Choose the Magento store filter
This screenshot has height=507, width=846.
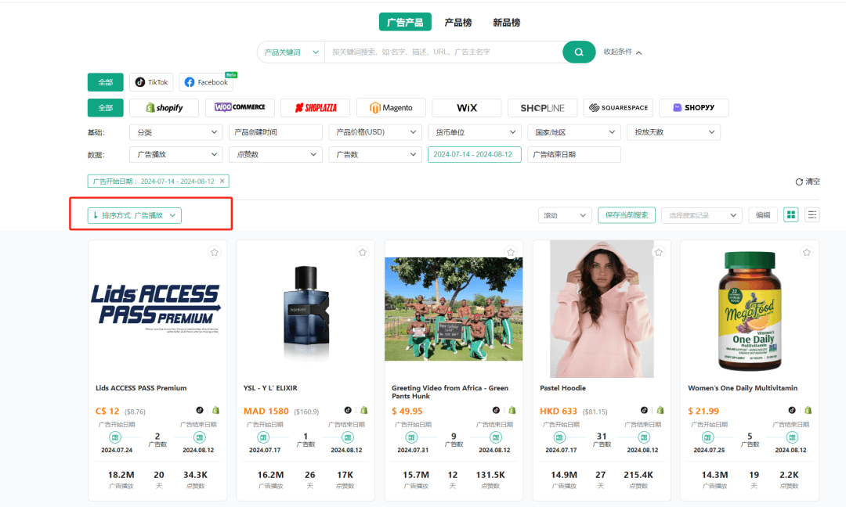pyautogui.click(x=391, y=107)
